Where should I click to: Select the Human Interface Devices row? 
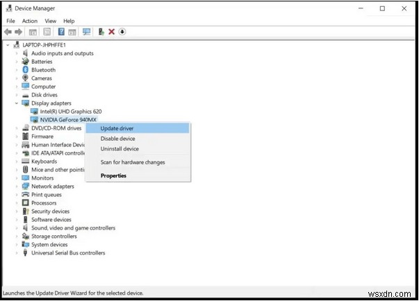tap(58, 145)
